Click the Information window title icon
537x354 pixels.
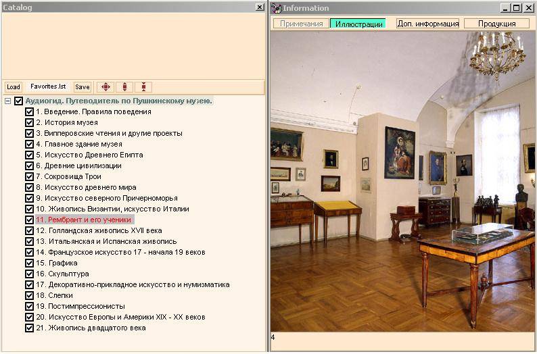point(277,8)
